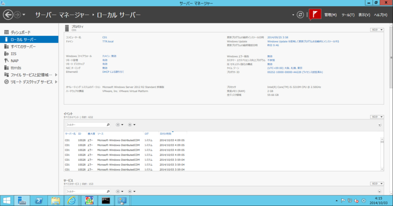
Task: Click the network icon in the system tray
Action: click(350, 201)
